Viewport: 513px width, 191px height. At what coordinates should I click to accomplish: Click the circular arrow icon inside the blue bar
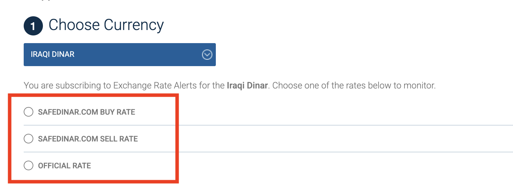[x=207, y=55]
